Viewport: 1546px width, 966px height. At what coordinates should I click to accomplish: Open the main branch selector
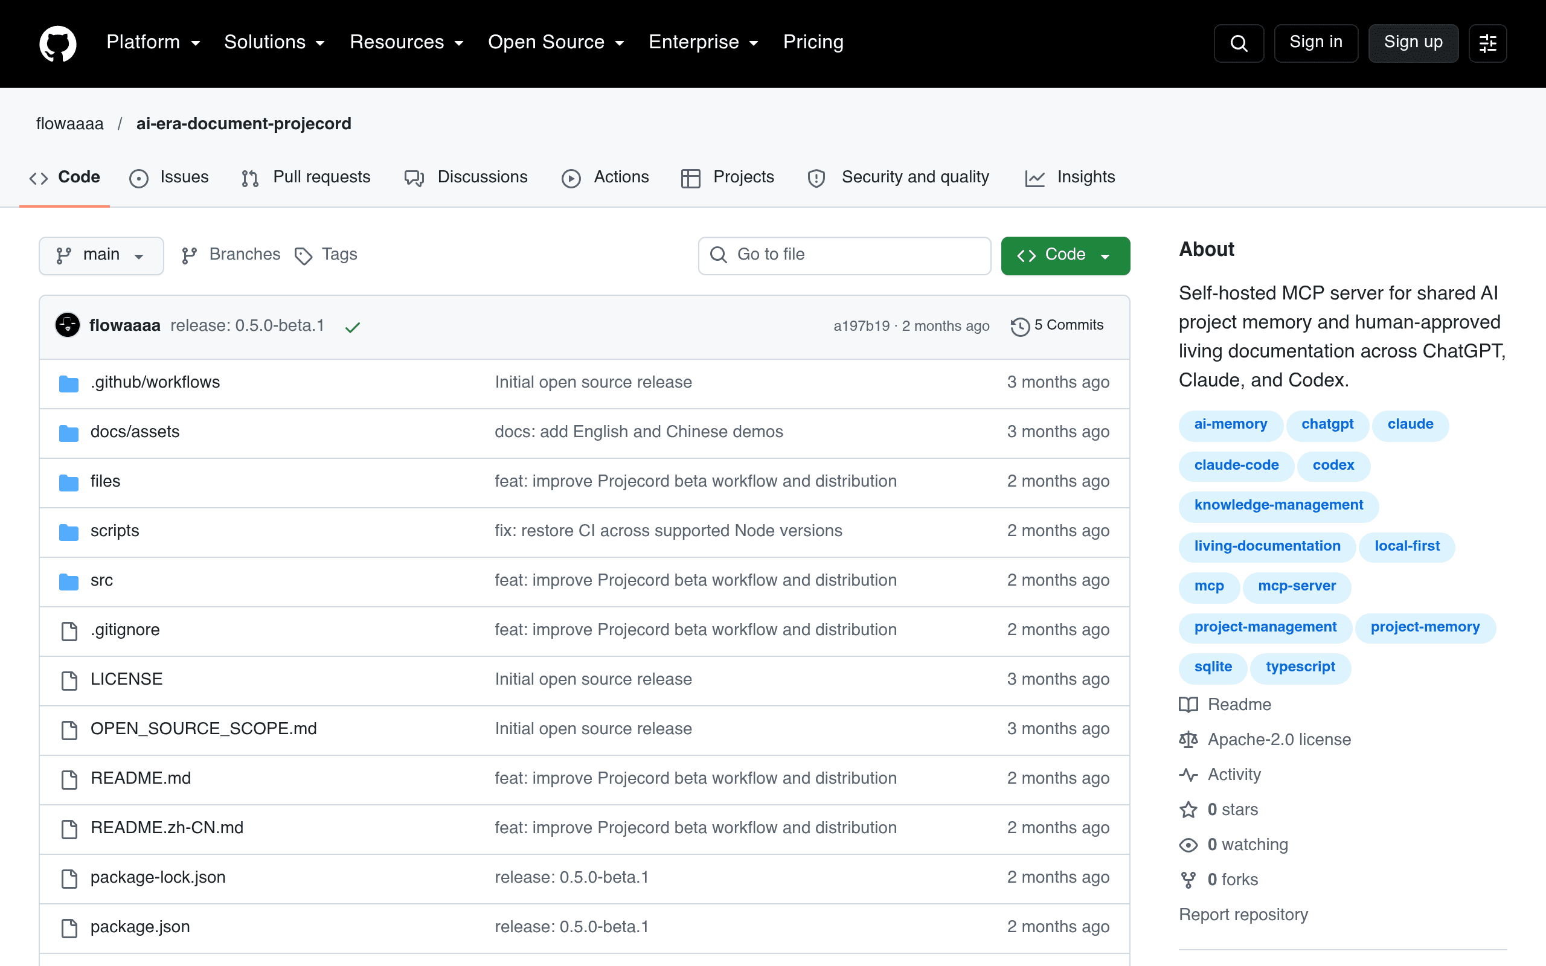(101, 255)
